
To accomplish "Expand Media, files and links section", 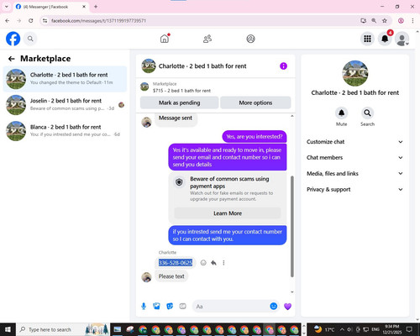I will point(354,173).
